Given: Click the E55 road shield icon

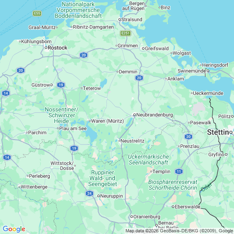Looking at the screenshot, I should tap(37, 13).
